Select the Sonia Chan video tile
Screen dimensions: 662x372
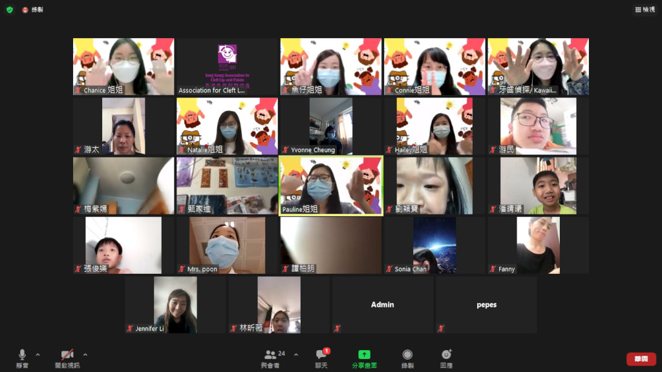point(434,245)
